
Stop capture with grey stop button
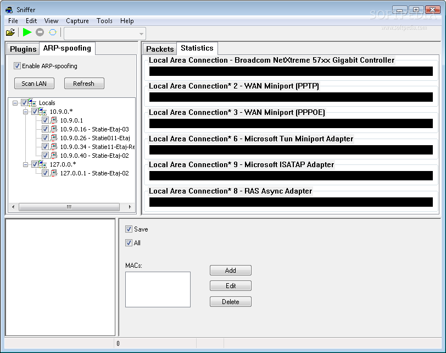(40, 32)
